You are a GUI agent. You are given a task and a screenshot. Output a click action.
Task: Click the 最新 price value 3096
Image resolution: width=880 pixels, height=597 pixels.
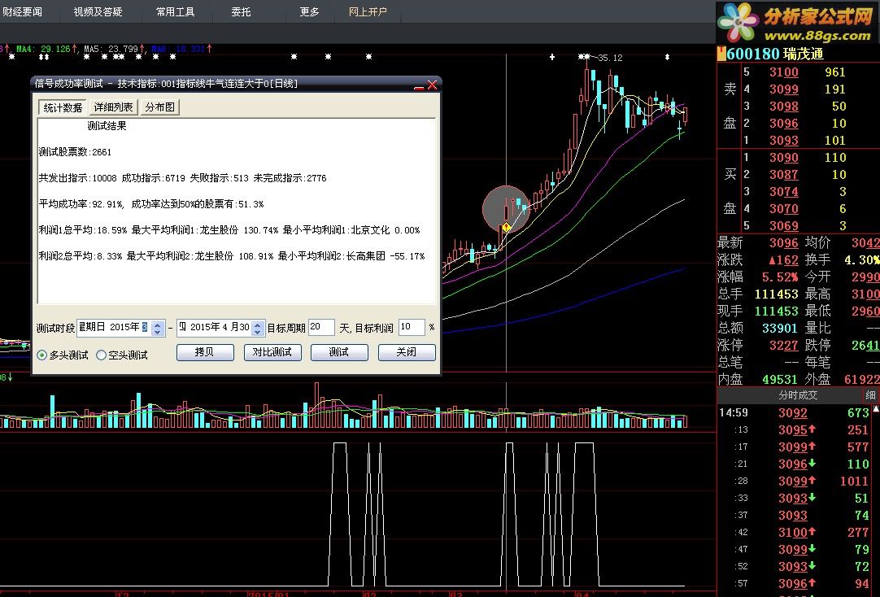point(783,243)
